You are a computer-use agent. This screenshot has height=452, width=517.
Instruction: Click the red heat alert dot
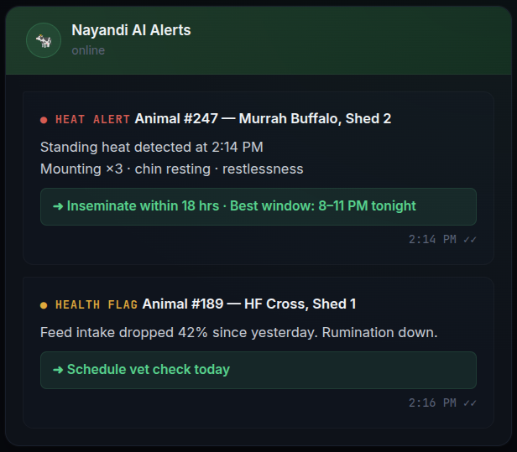click(x=44, y=120)
